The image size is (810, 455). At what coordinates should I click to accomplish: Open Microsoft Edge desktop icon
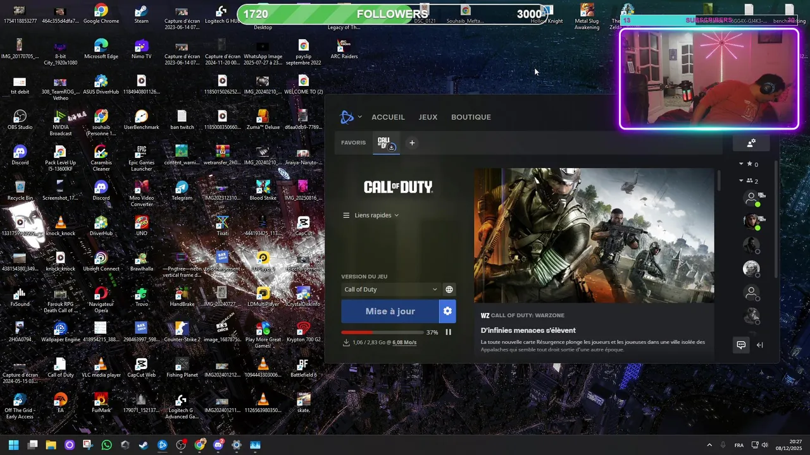click(x=101, y=49)
